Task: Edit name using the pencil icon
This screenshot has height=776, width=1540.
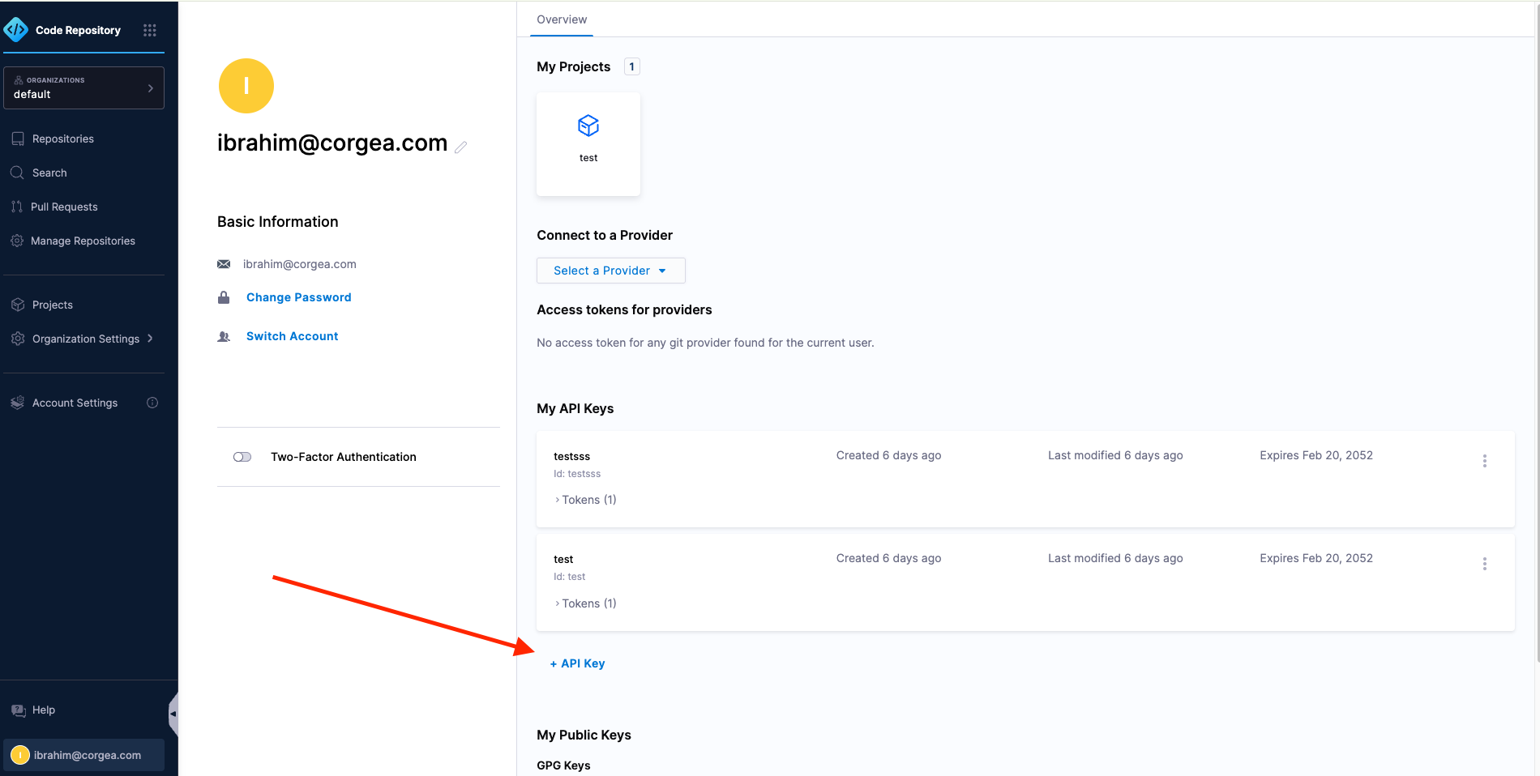Action: (x=461, y=147)
